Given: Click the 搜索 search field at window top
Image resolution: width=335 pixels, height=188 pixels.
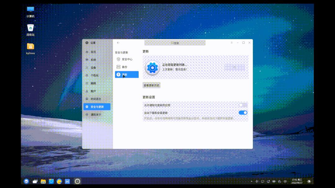Looking at the screenshot, I should click(174, 43).
